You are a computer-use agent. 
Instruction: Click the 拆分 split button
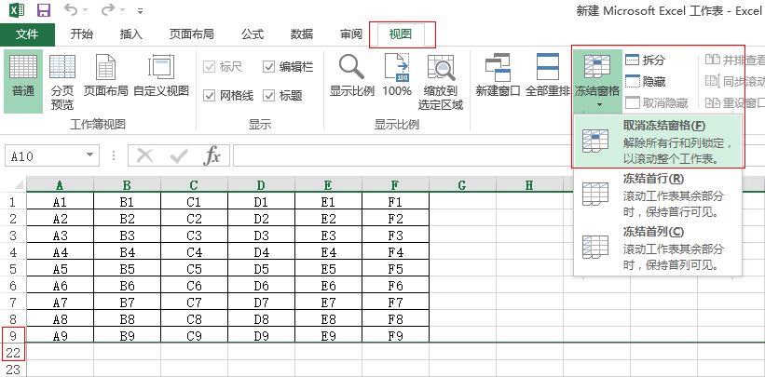tap(646, 60)
